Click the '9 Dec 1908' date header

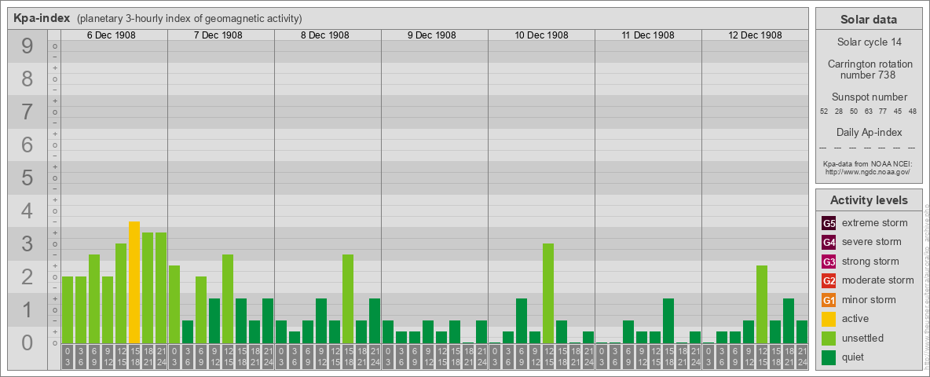[432, 35]
